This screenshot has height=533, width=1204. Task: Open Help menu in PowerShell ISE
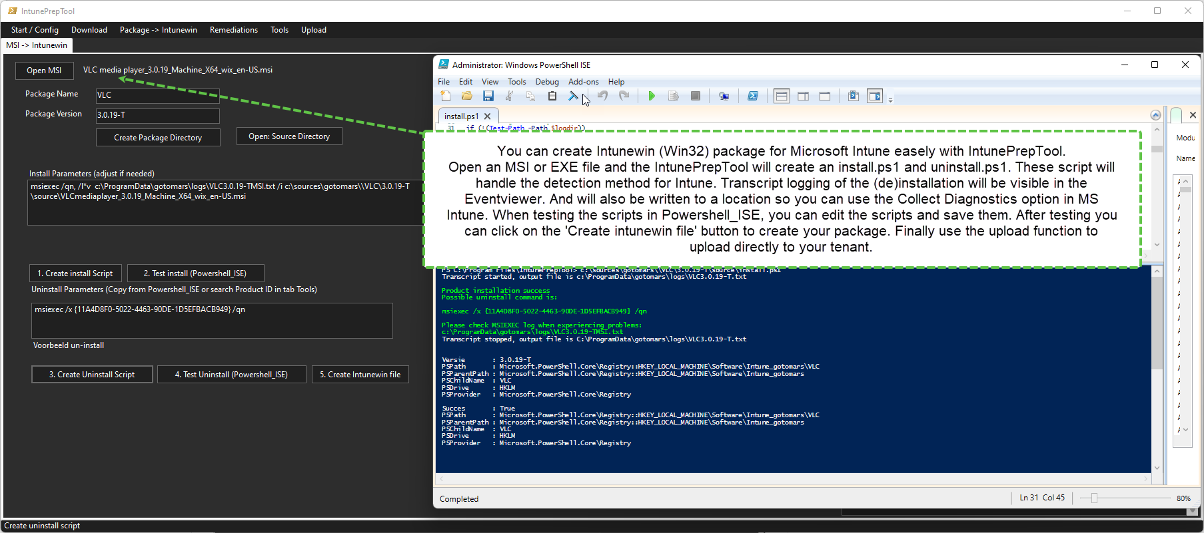pos(616,82)
